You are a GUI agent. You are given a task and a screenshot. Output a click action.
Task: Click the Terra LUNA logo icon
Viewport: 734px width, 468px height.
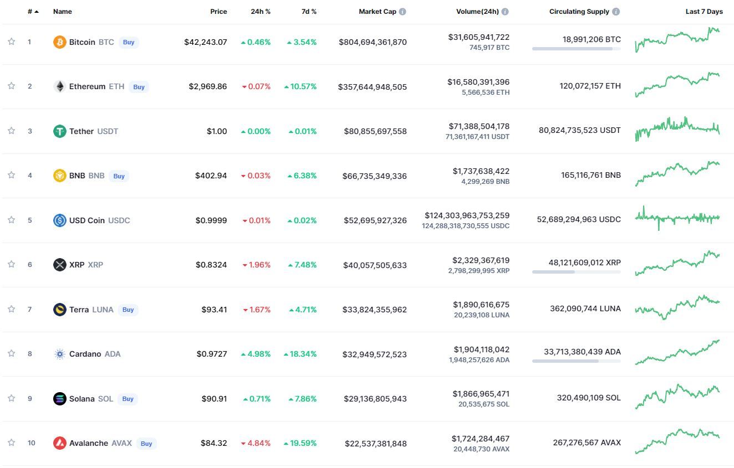pyautogui.click(x=59, y=310)
